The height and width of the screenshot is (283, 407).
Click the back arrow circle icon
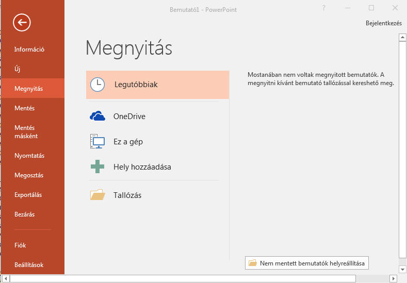point(22,23)
